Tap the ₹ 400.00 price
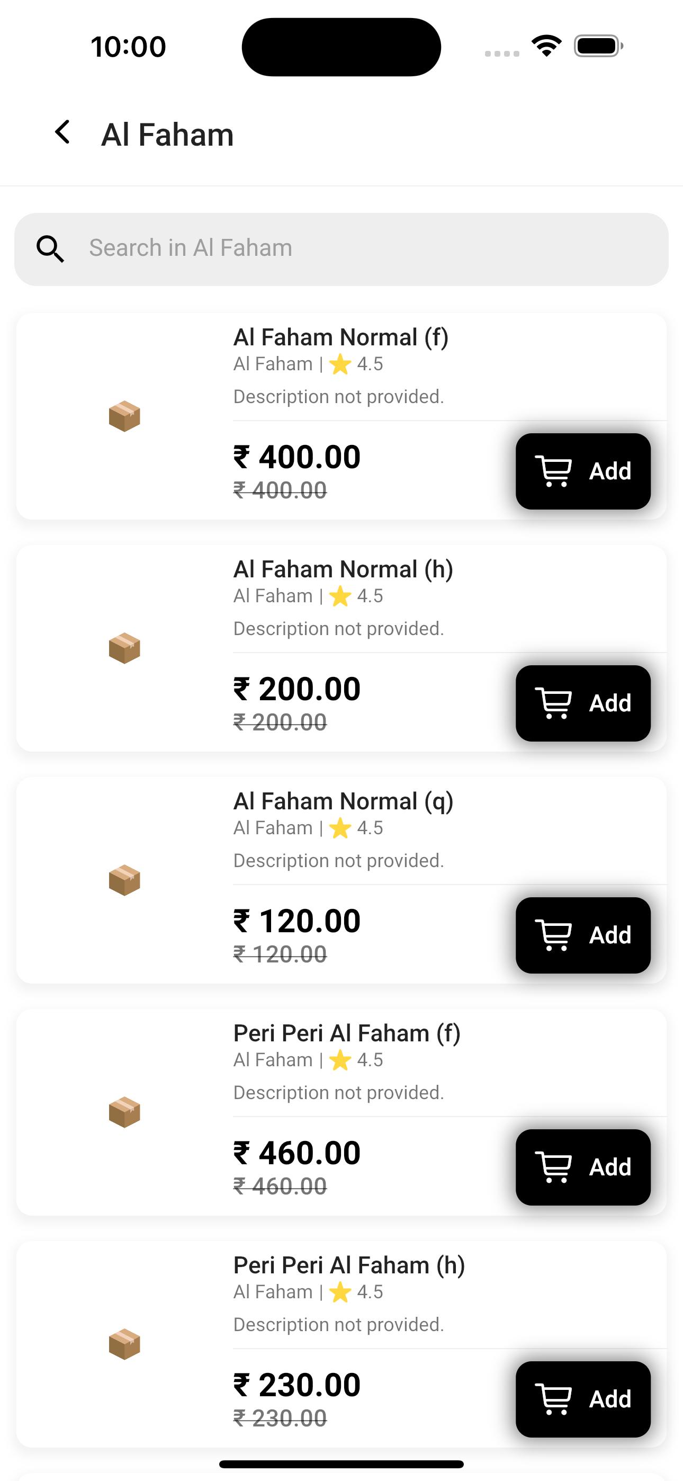This screenshot has height=1481, width=683. (296, 457)
